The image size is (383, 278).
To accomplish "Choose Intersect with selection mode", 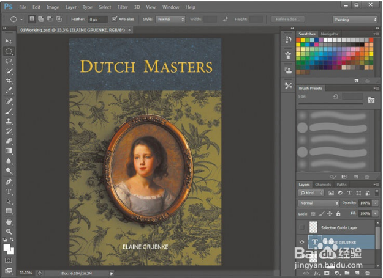I will point(59,19).
